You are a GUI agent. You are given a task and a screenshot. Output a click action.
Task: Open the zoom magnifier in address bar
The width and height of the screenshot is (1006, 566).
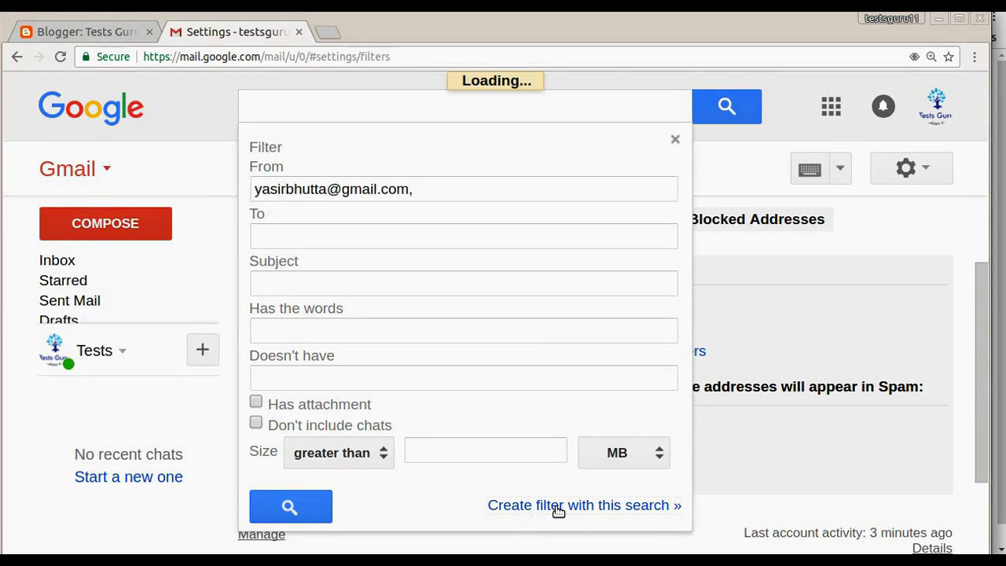(931, 57)
